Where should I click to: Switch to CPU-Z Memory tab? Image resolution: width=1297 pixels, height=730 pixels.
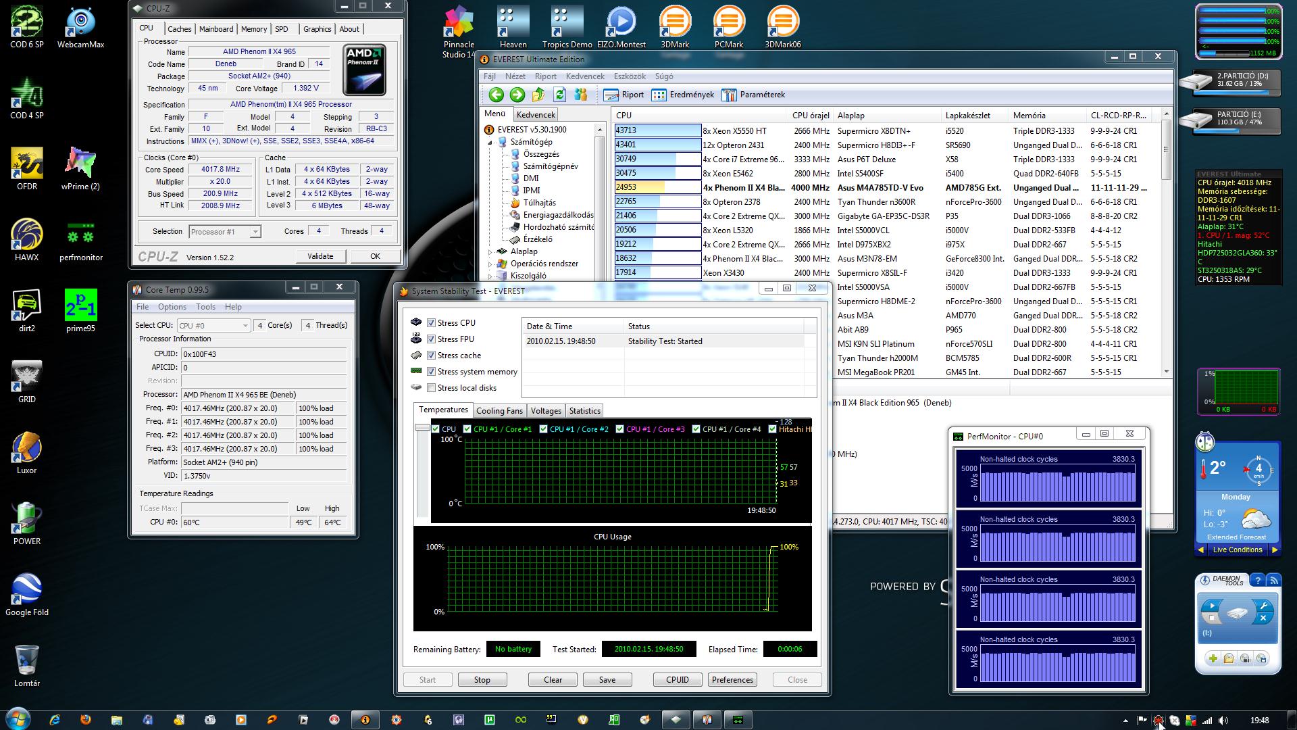pyautogui.click(x=254, y=29)
